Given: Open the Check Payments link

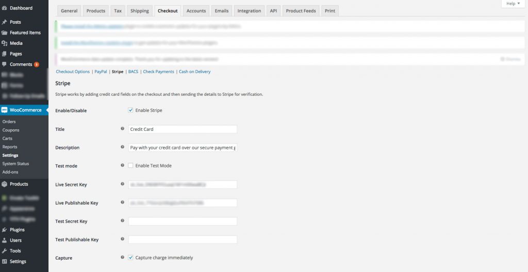Looking at the screenshot, I should pyautogui.click(x=159, y=72).
